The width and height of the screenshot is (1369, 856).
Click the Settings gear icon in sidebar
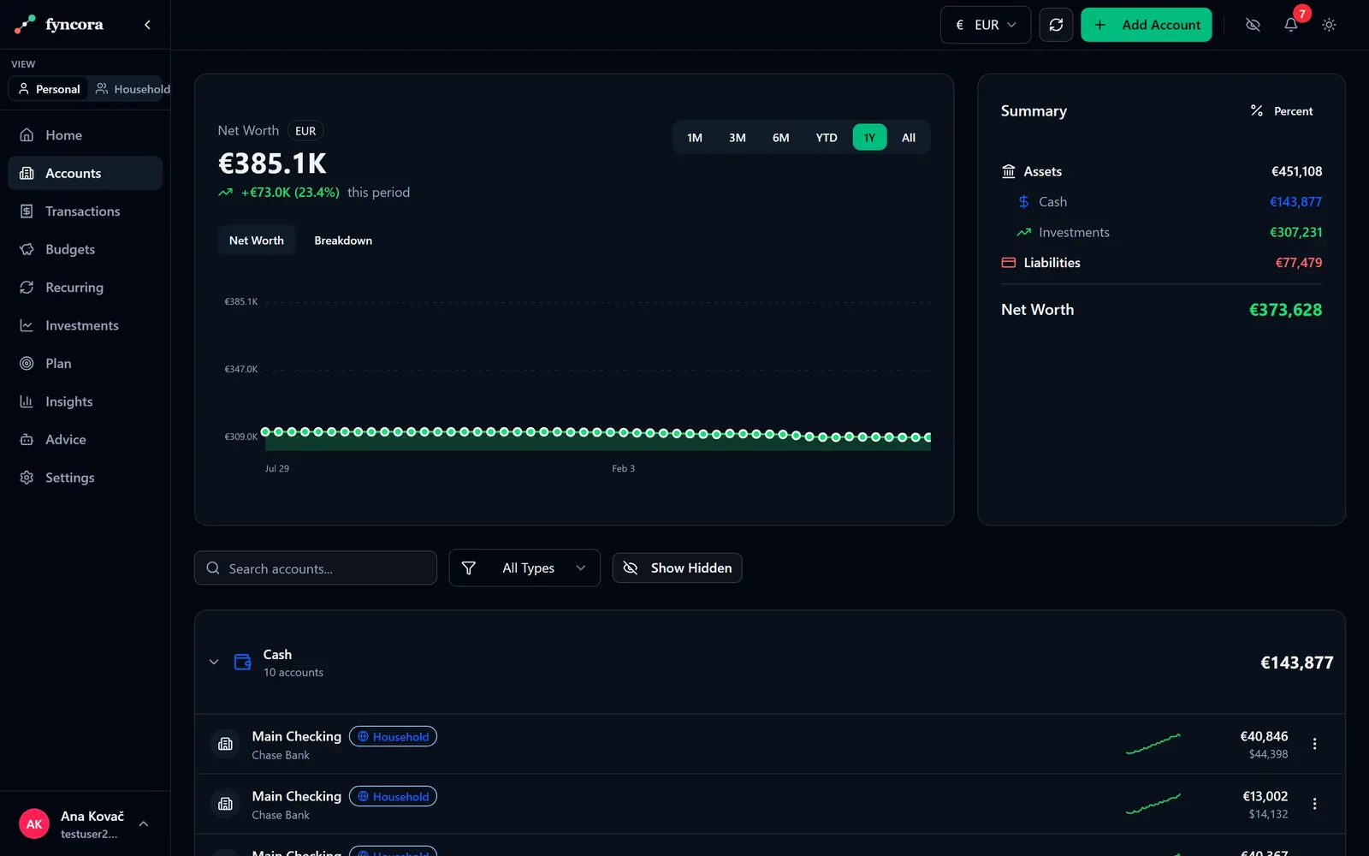click(x=27, y=478)
